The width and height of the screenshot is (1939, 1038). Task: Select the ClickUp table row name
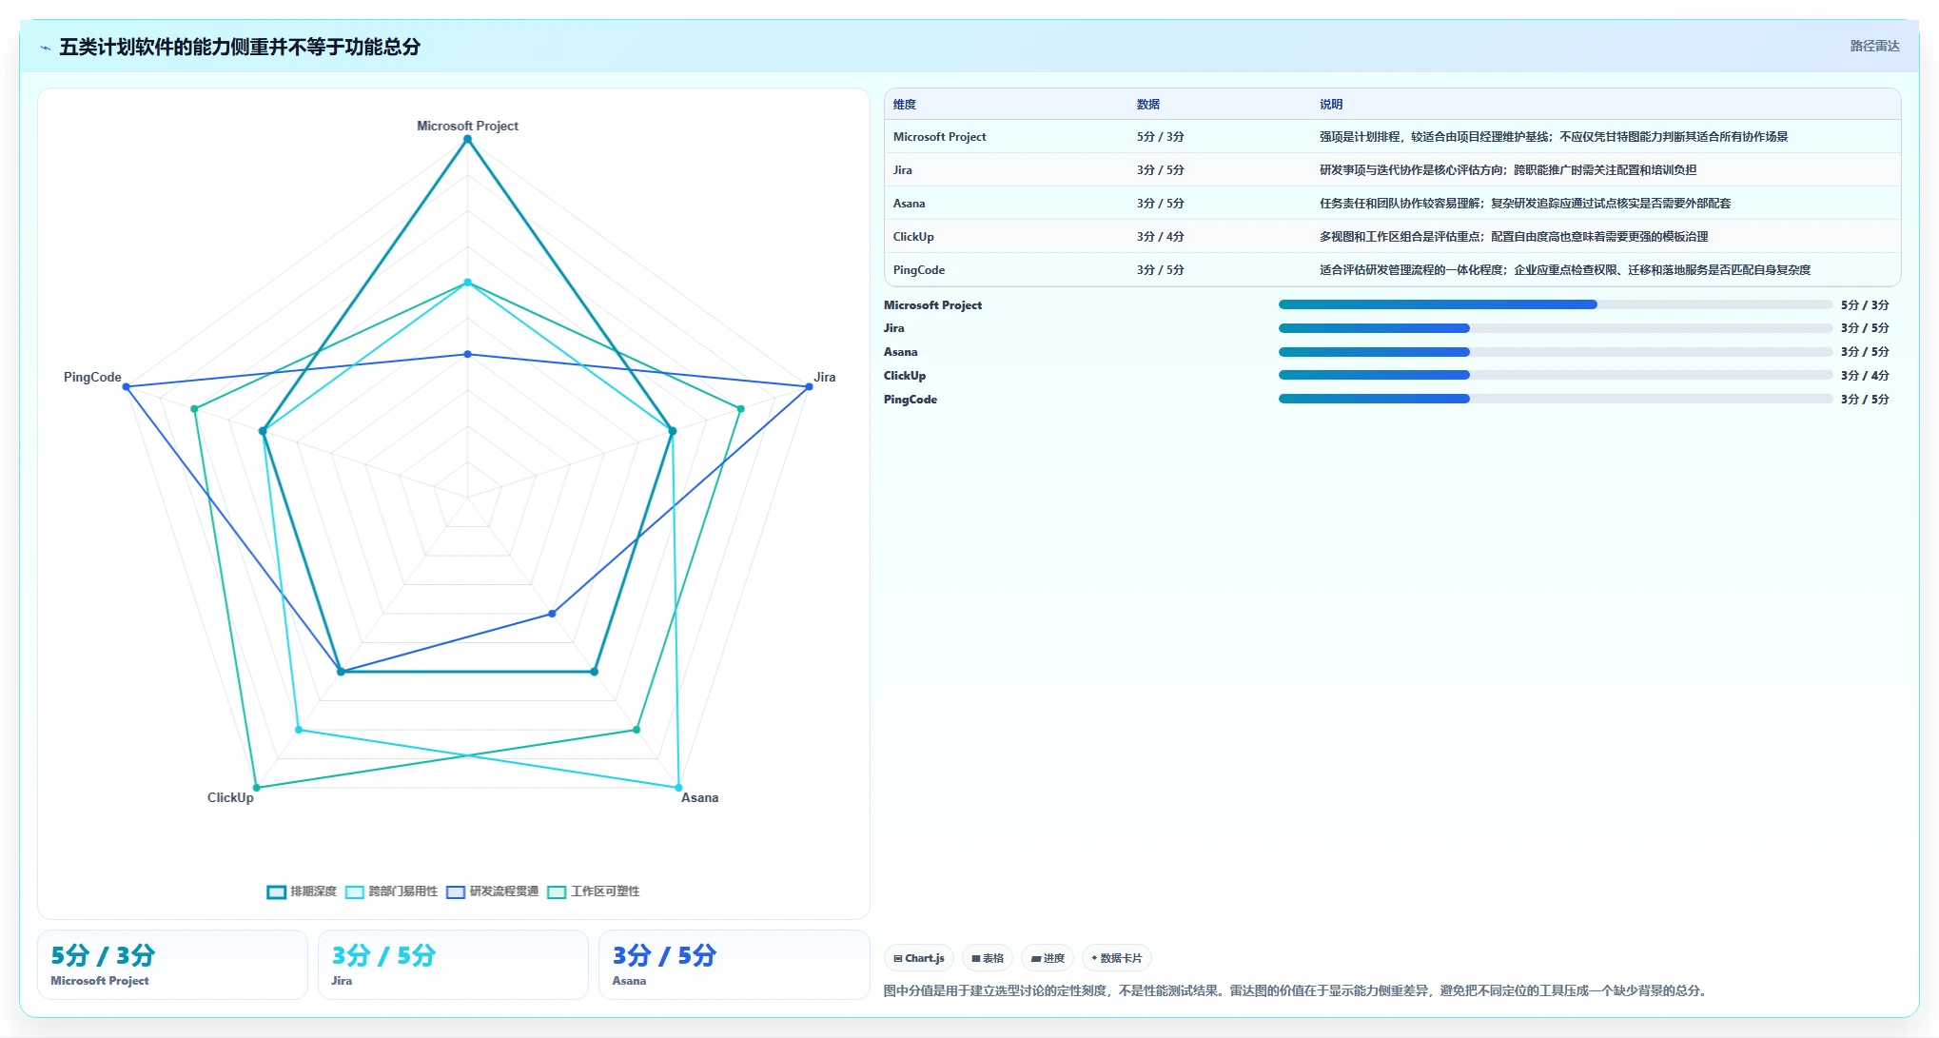pos(913,237)
